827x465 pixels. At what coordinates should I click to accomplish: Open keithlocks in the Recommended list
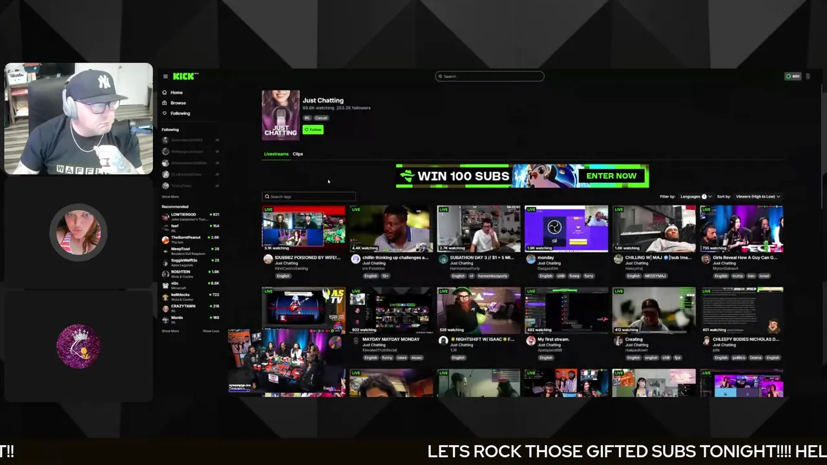(x=191, y=296)
